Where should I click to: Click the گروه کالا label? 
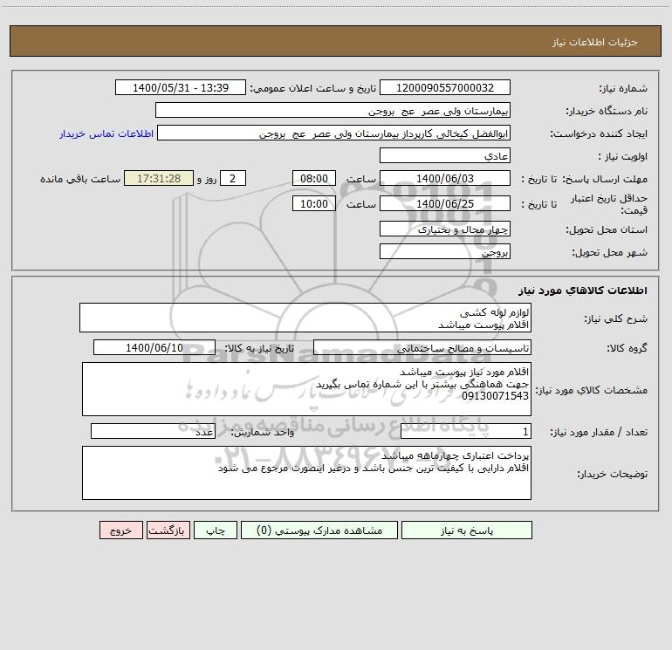[627, 349]
